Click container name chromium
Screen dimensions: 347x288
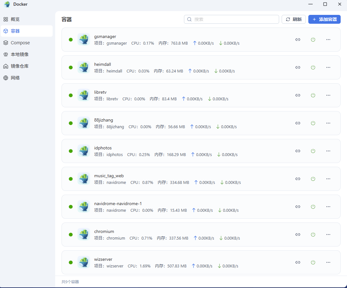104,231
